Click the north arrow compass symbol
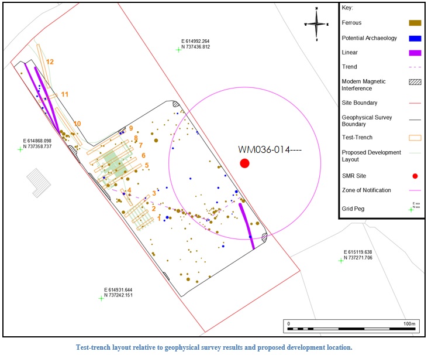 point(316,24)
